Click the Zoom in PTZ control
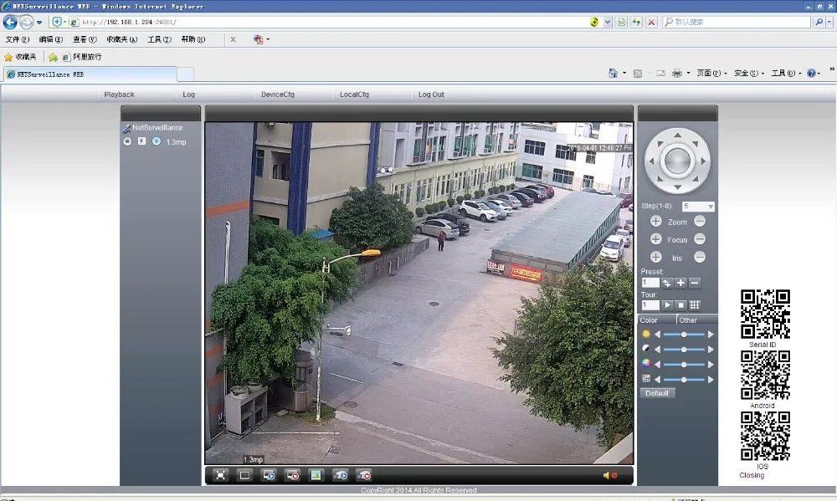 tap(655, 221)
